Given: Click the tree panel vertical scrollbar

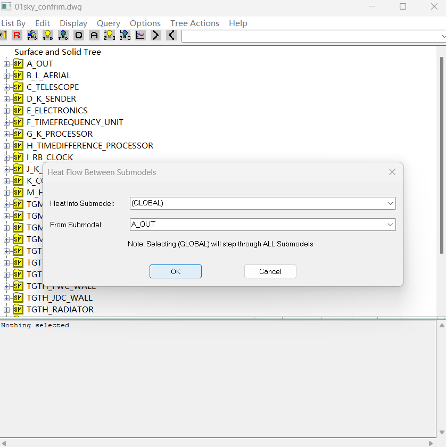Looking at the screenshot, I should (441, 160).
